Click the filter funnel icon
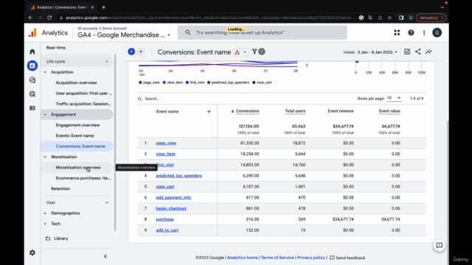The image size is (472, 265). point(254,52)
